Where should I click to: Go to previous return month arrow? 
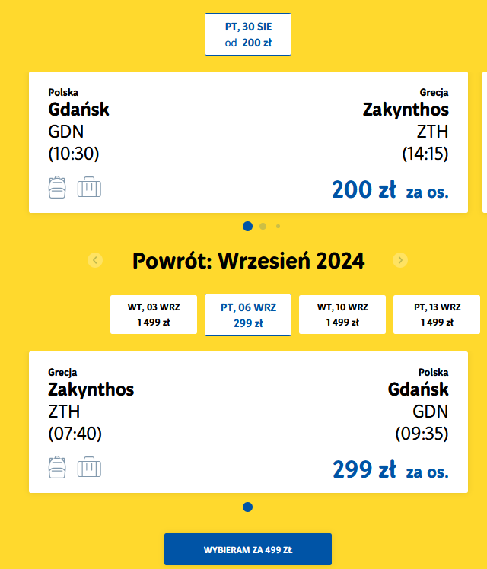click(95, 260)
